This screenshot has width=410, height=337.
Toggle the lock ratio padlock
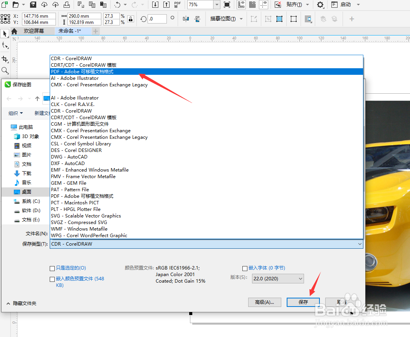131,19
